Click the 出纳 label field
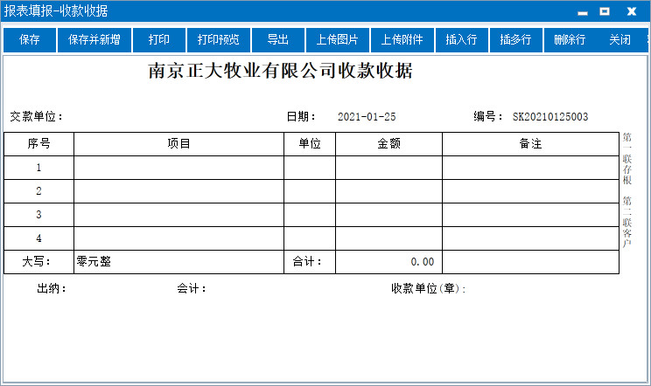The image size is (651, 386). point(52,289)
